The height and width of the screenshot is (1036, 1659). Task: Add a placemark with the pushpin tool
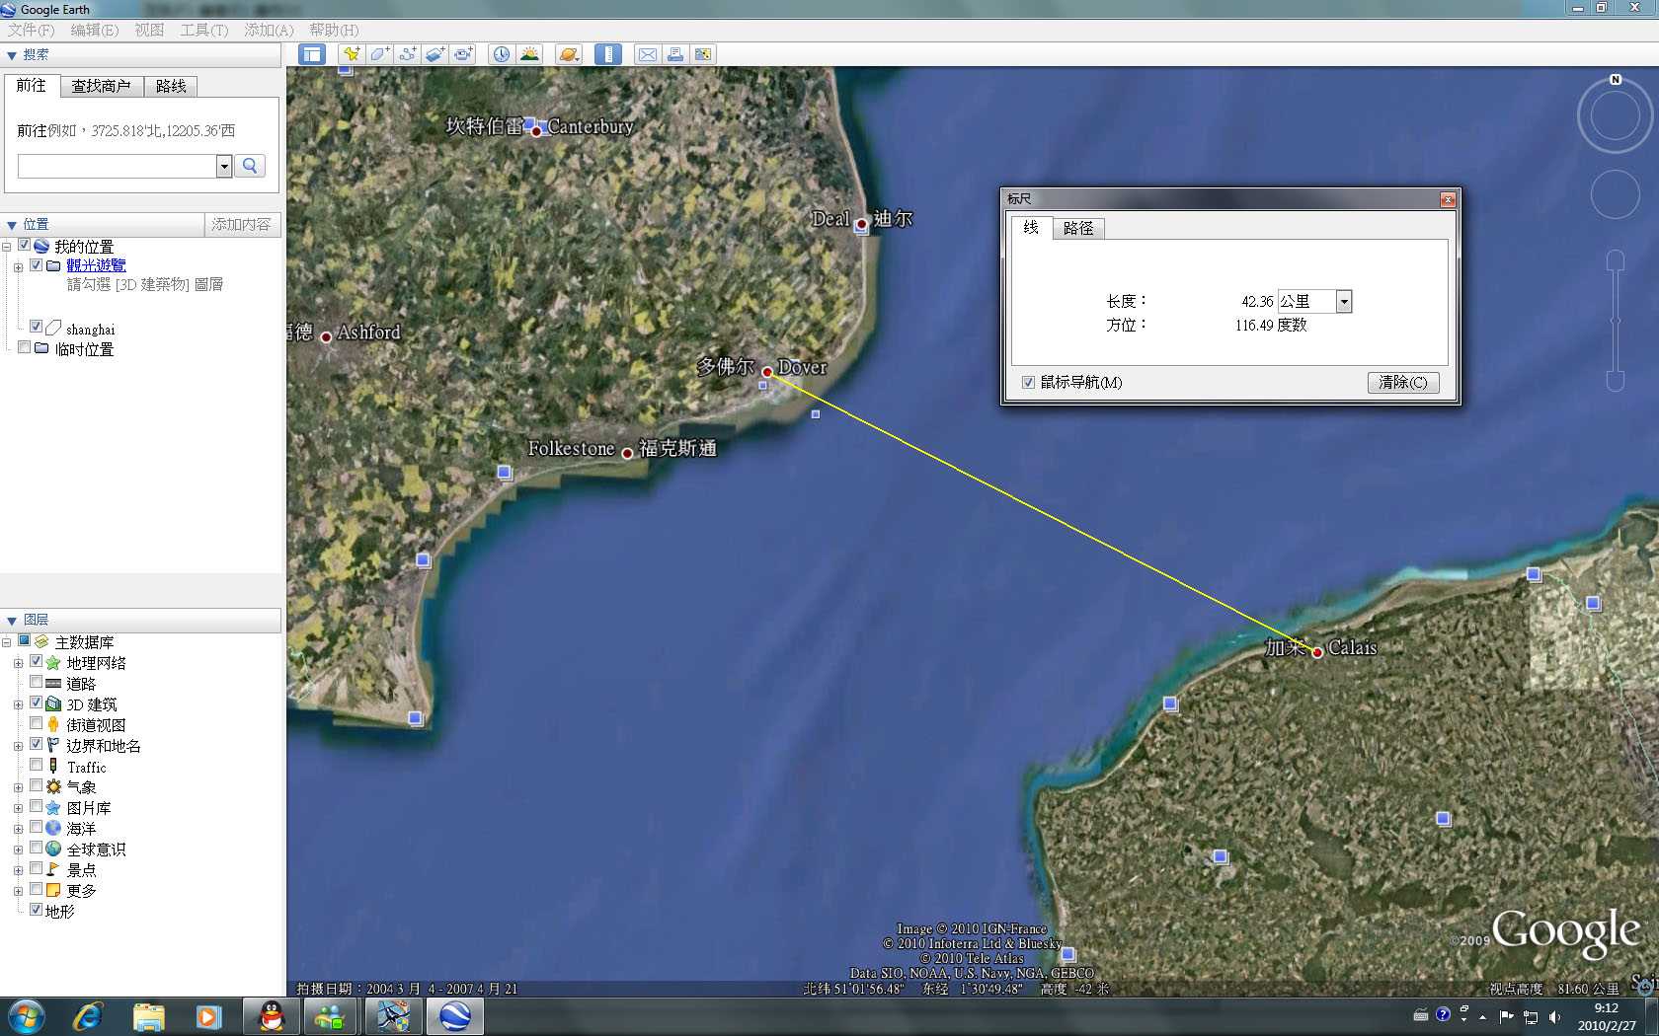pyautogui.click(x=351, y=54)
